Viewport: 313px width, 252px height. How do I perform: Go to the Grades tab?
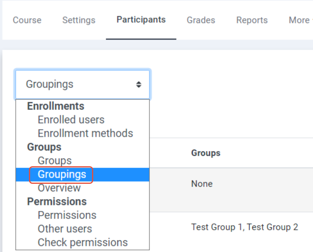coord(201,20)
